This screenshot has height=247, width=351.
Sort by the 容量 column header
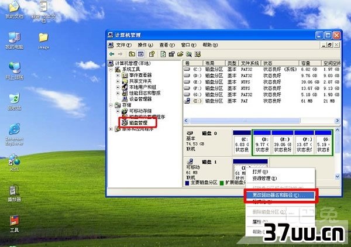pos(310,63)
